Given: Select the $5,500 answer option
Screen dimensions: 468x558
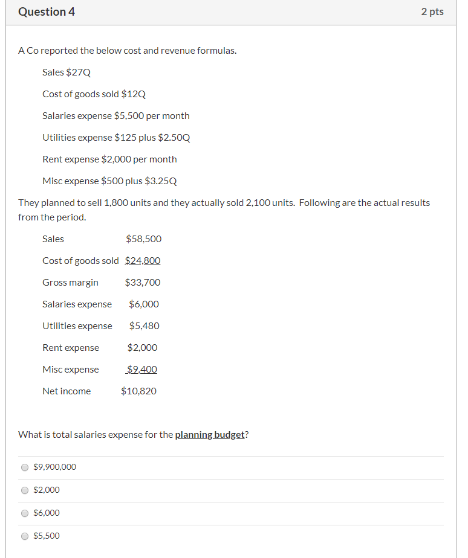Looking at the screenshot, I should [x=25, y=536].
